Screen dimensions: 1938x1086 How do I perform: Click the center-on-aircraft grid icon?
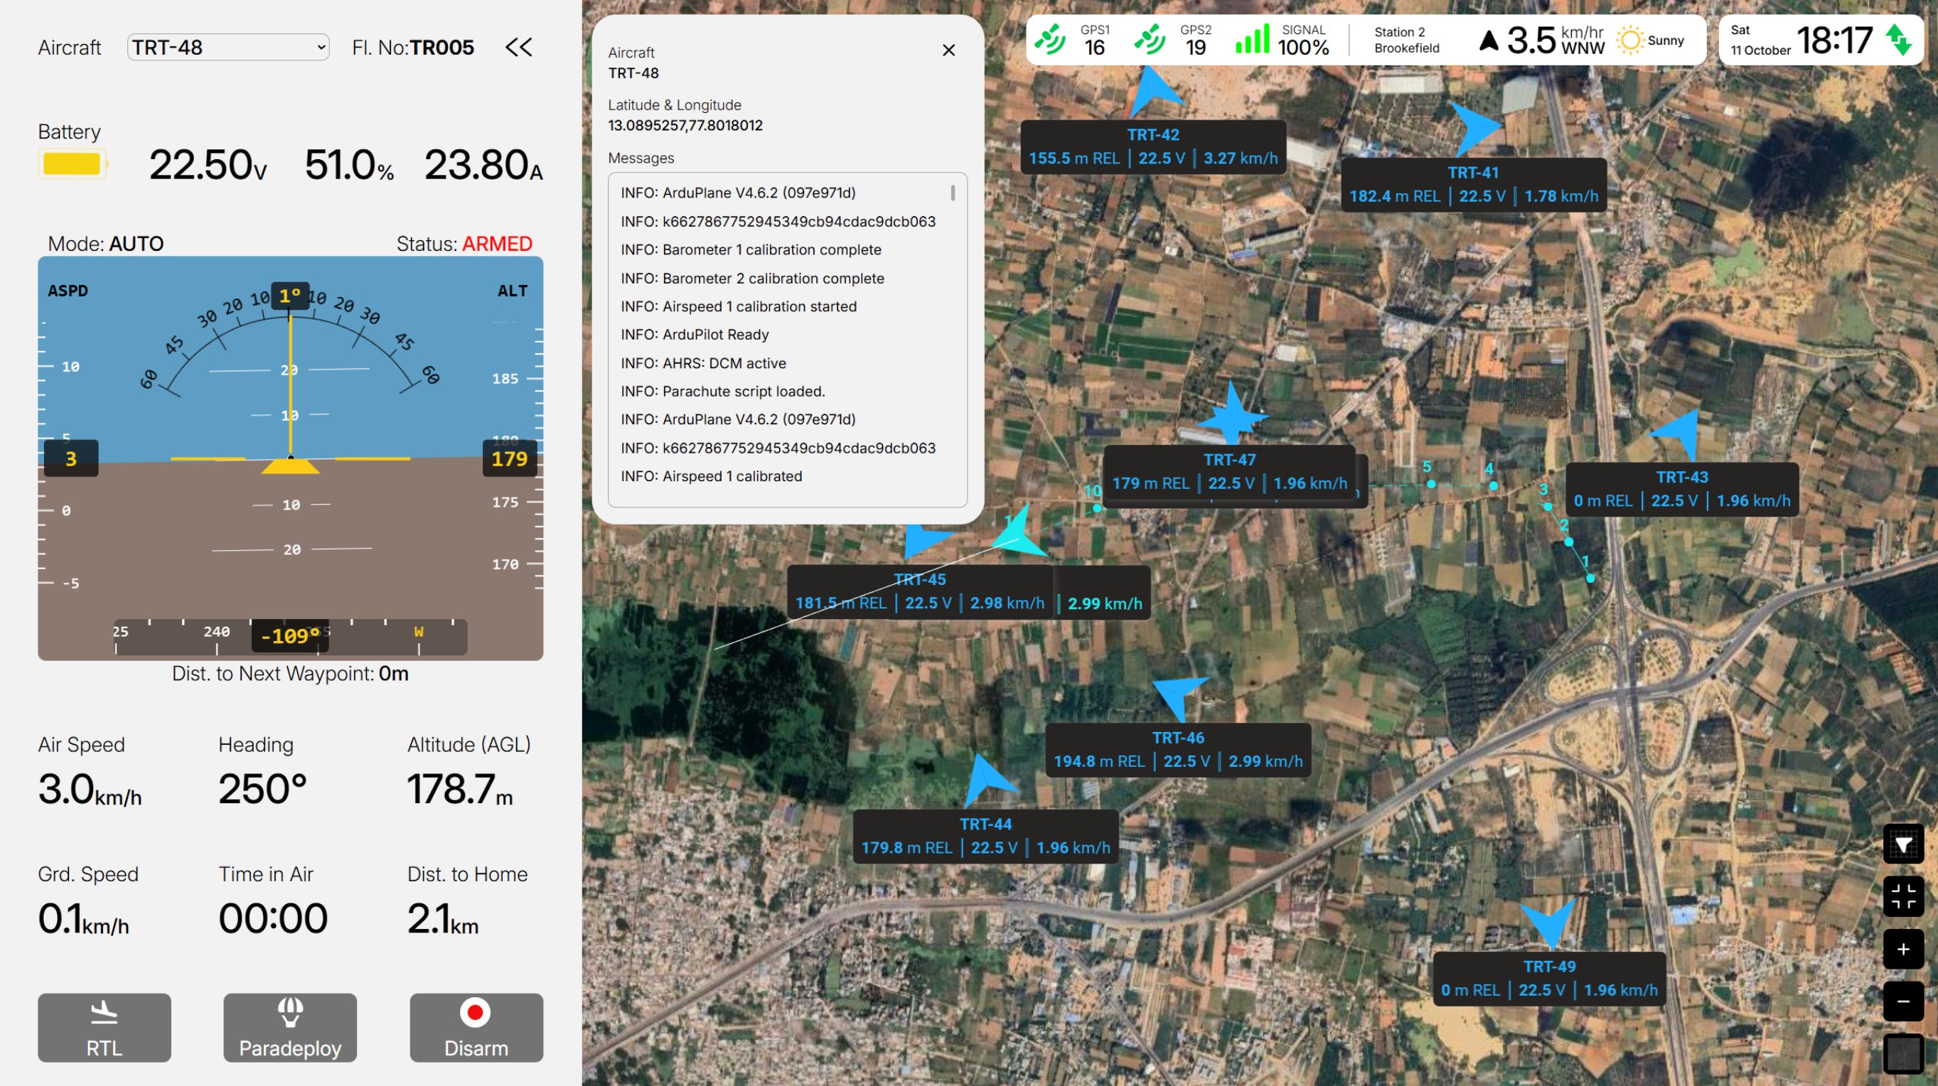(x=1902, y=844)
